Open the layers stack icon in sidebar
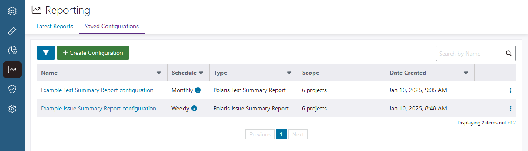528x151 pixels. click(12, 11)
